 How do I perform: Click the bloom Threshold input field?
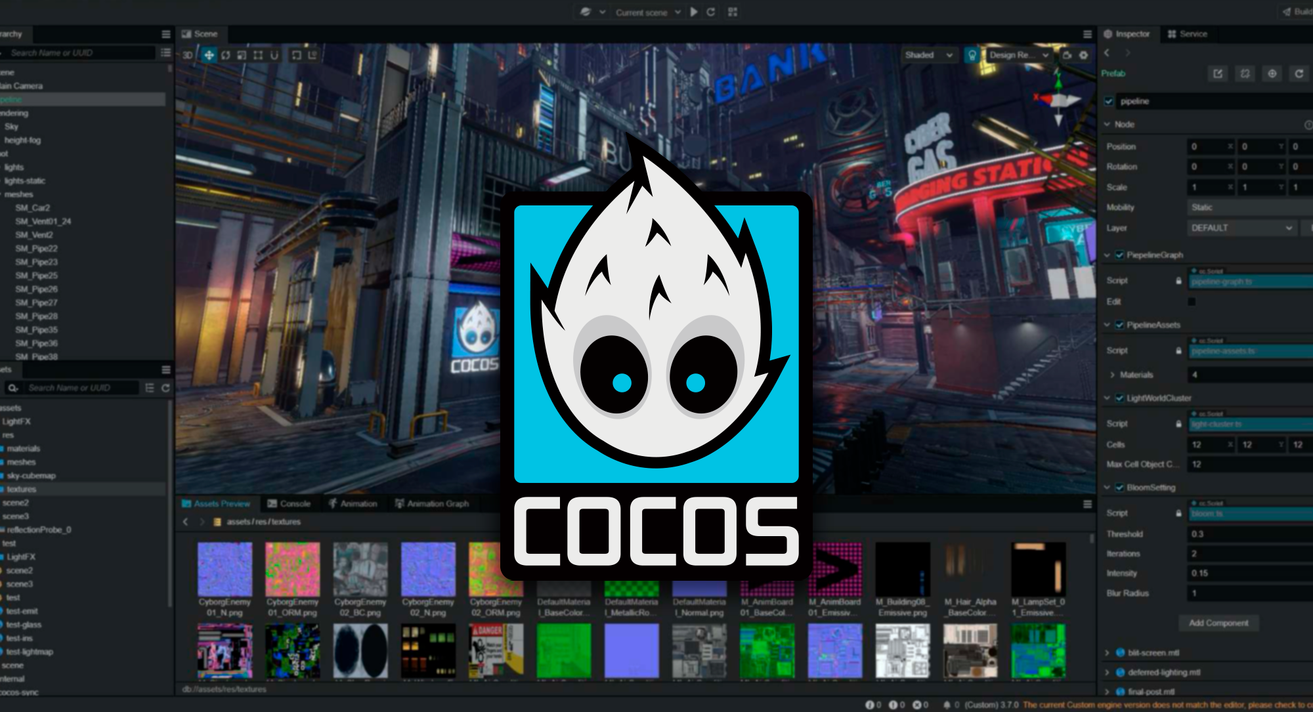click(x=1247, y=534)
